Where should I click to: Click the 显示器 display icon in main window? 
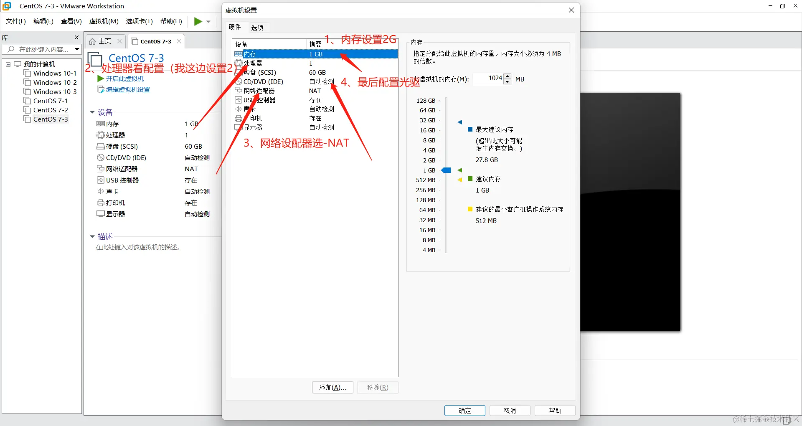pos(100,214)
